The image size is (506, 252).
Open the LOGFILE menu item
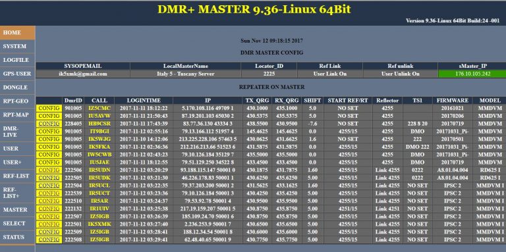point(17,60)
